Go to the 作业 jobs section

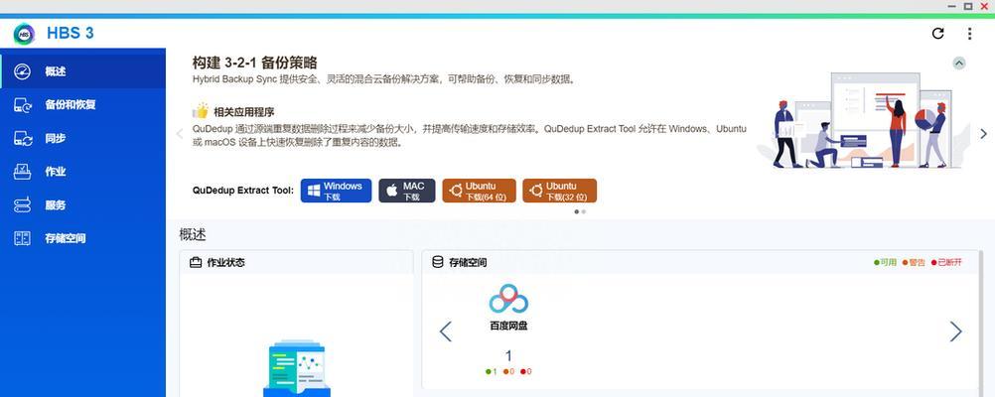click(x=82, y=172)
